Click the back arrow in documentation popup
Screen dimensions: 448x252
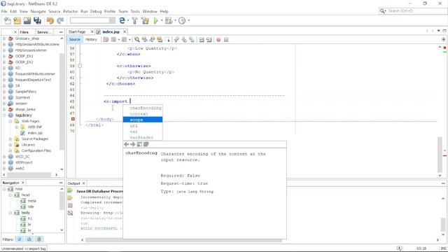tap(126, 144)
